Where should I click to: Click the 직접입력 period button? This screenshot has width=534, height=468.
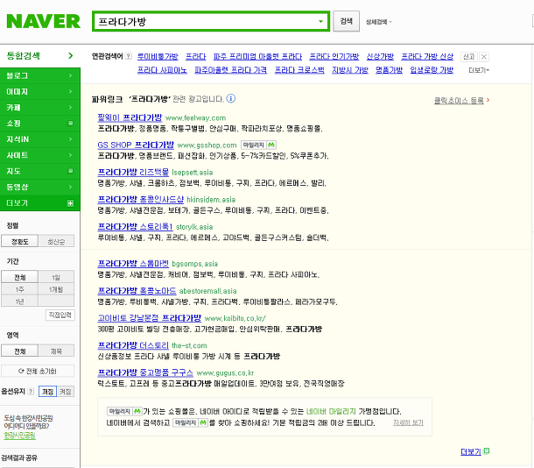tap(60, 315)
